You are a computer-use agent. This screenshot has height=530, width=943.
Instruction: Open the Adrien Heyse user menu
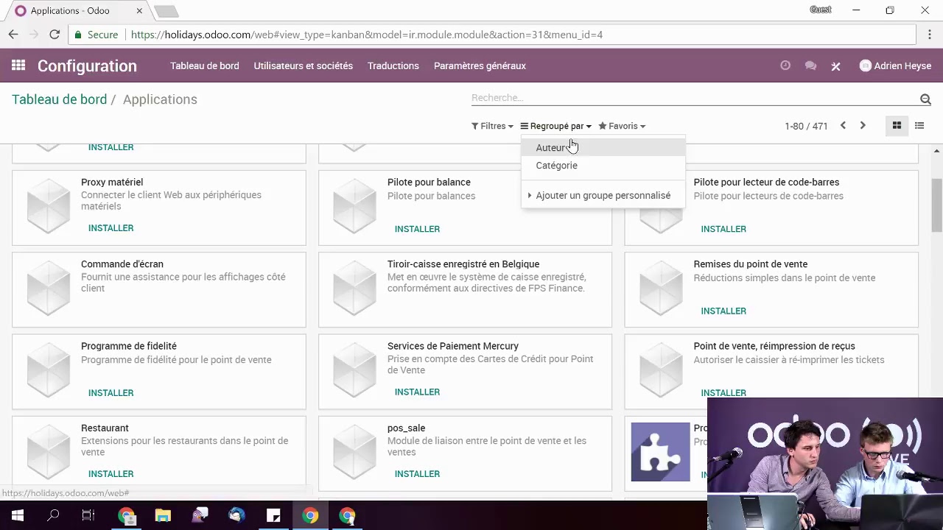click(895, 66)
